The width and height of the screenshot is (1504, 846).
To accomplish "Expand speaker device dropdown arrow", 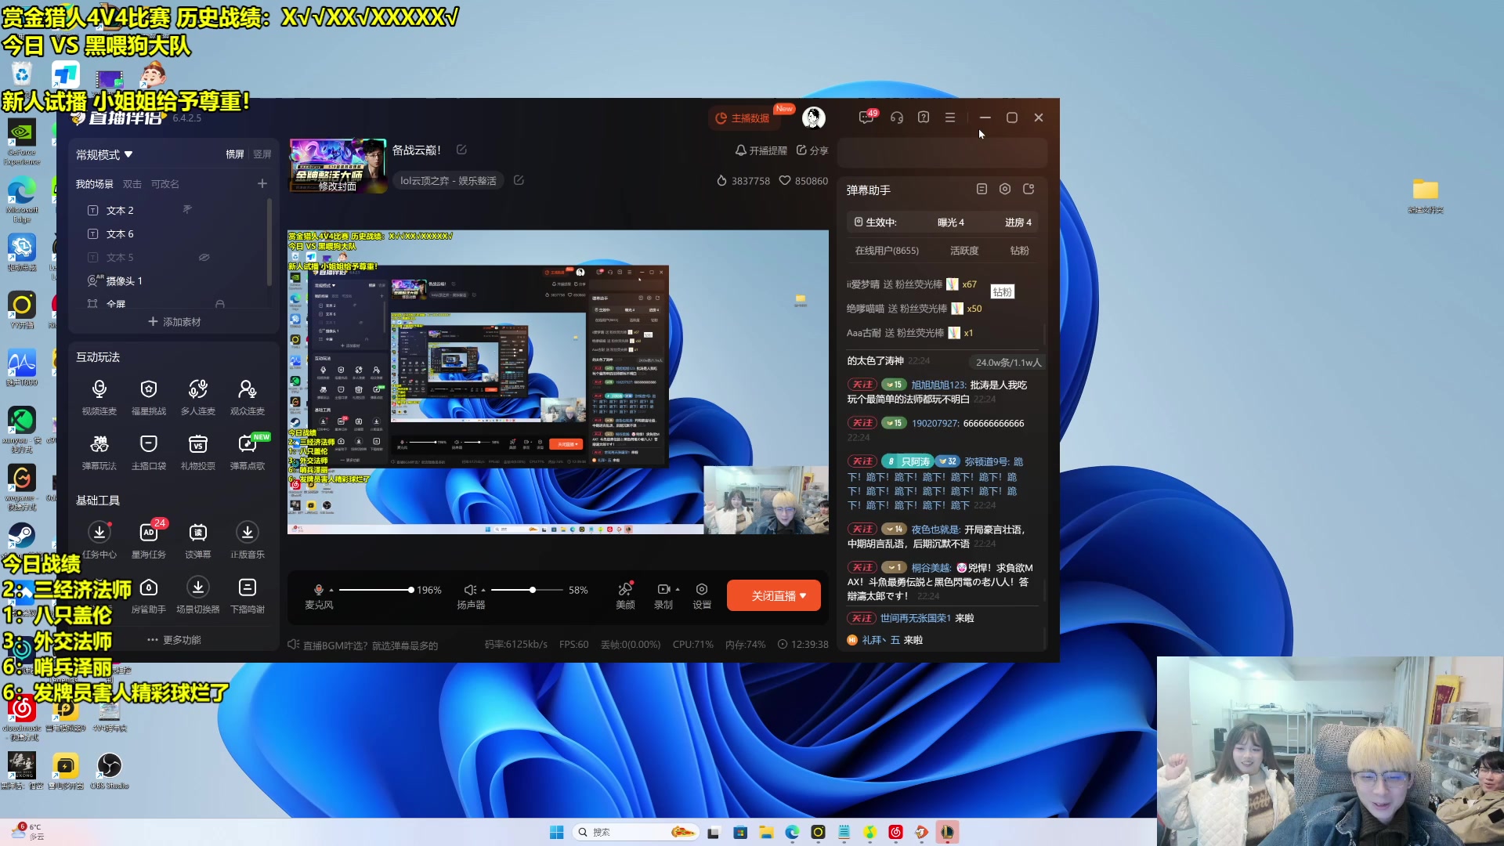I will pyautogui.click(x=483, y=590).
